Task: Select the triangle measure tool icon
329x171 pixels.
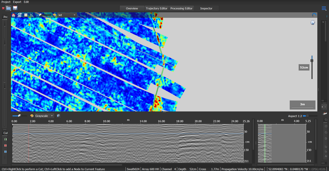Action: (x=32, y=15)
